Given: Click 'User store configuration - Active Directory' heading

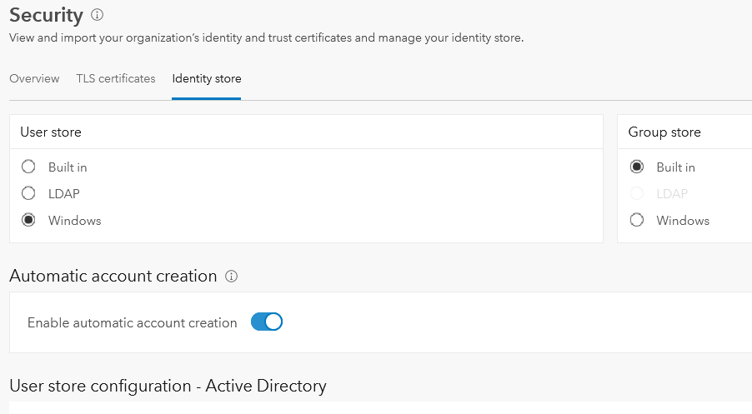Looking at the screenshot, I should coord(168,386).
